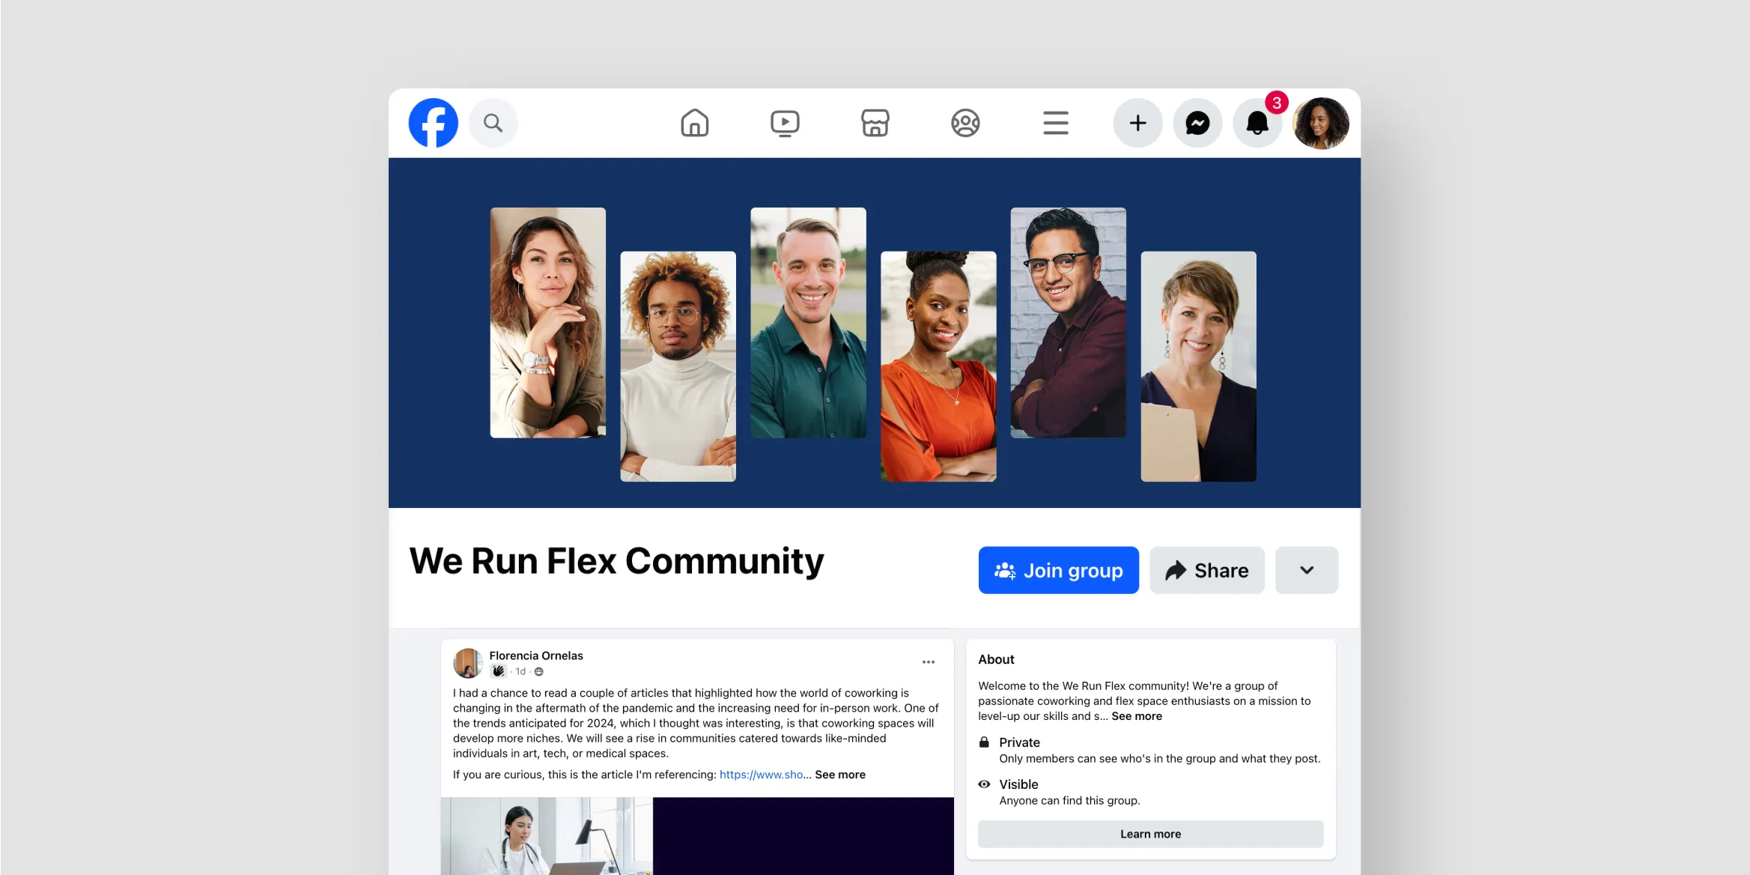Image resolution: width=1750 pixels, height=875 pixels.
Task: Click the globe audience icon on the post
Action: click(539, 672)
